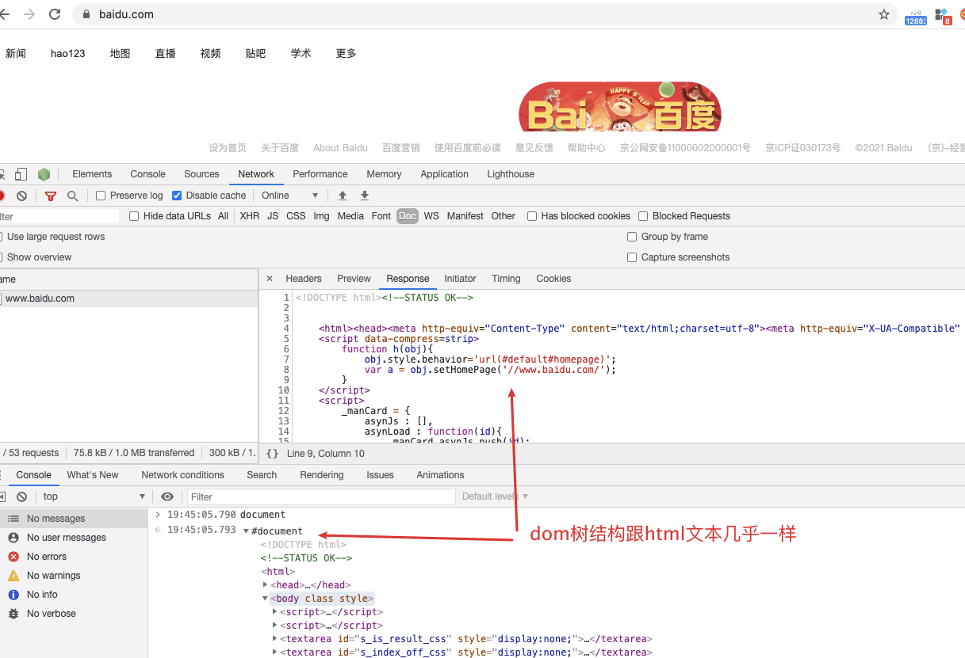
Task: Uncheck Disable cache checkbox
Action: [x=177, y=196]
